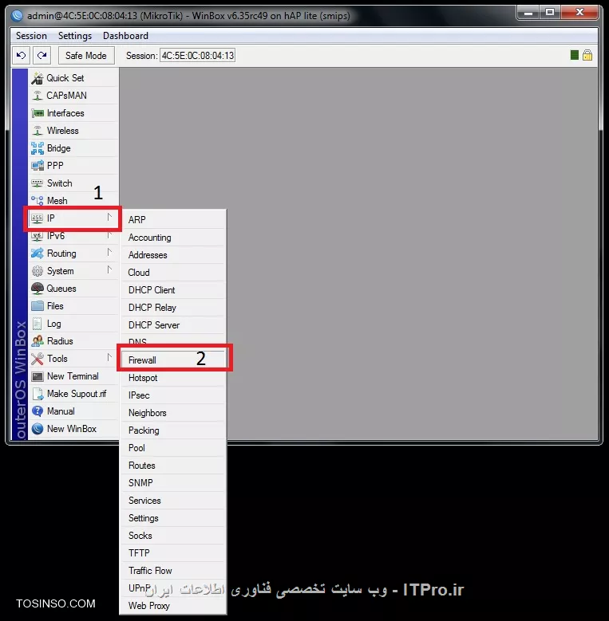Expand the Routing submenu arrow
The height and width of the screenshot is (621, 609).
tap(109, 252)
